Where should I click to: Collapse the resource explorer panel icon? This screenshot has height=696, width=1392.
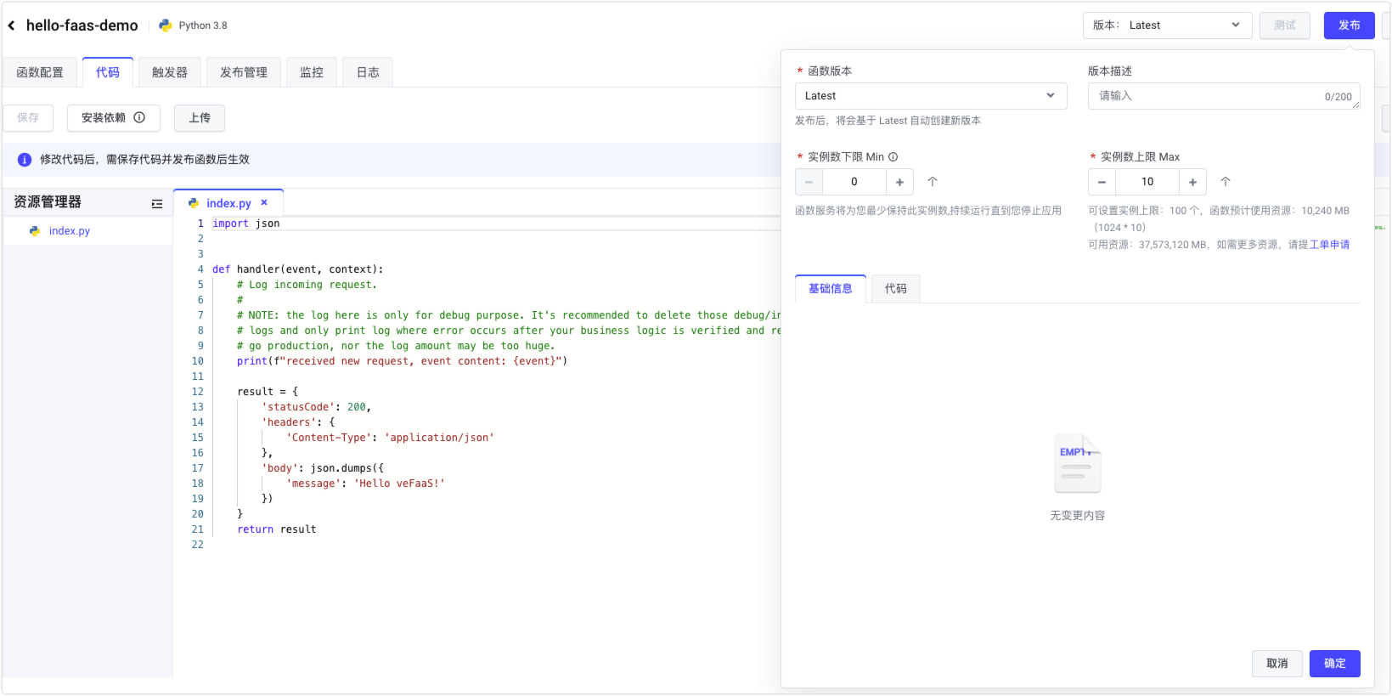pos(157,204)
